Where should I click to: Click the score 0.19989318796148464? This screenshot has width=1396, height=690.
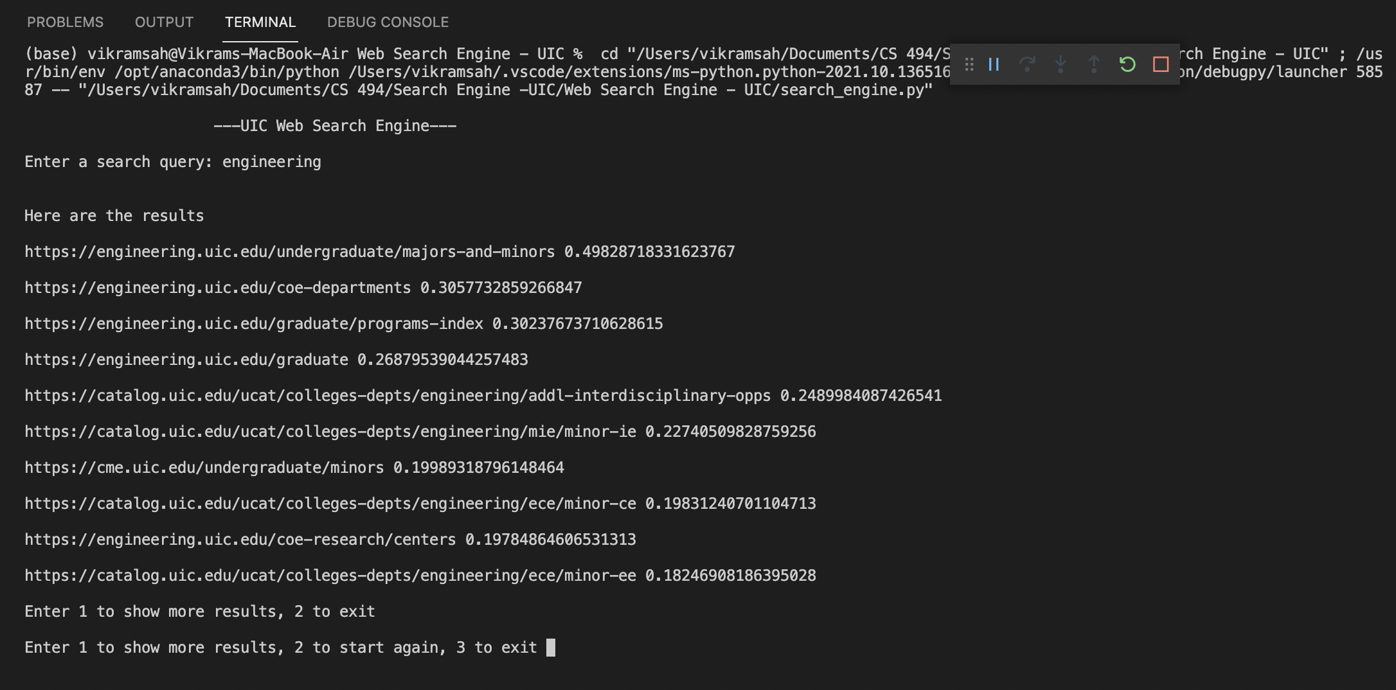[478, 468]
